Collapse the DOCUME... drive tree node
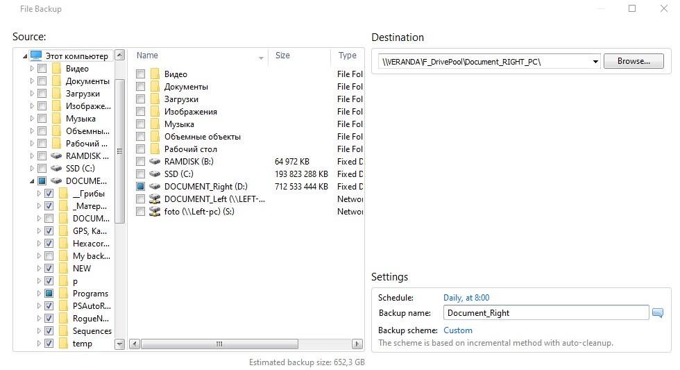Screen dimensions: 680x370 [x=32, y=181]
